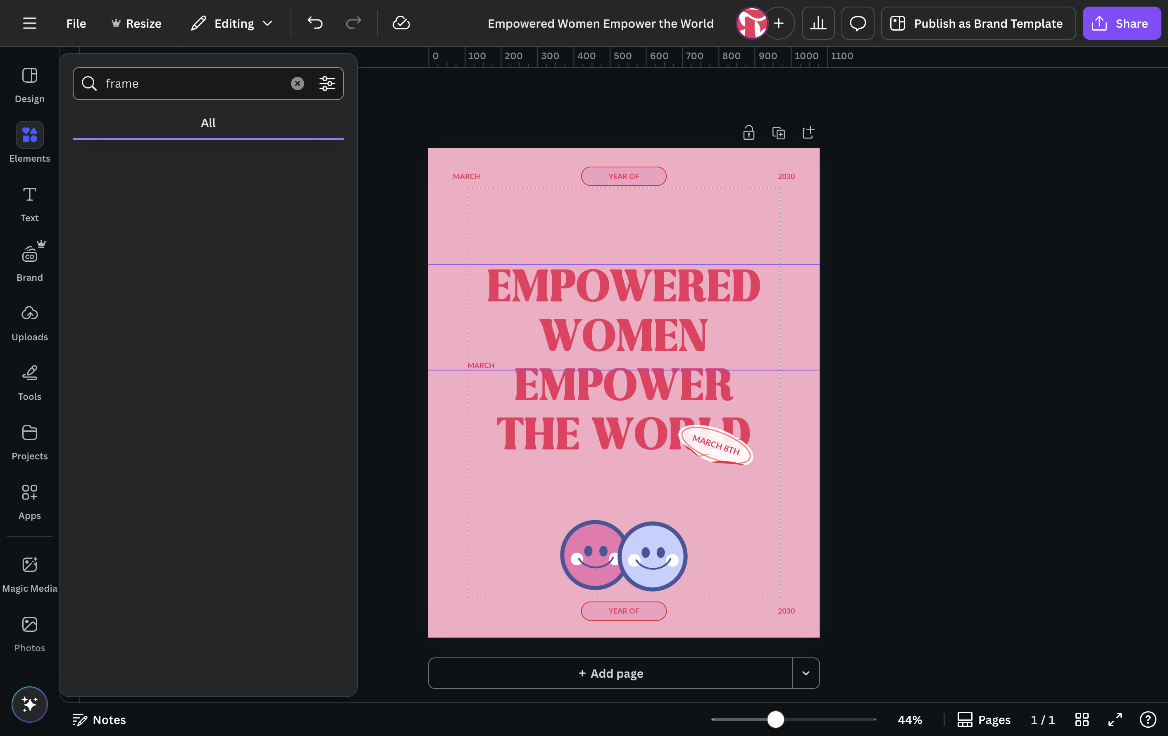The width and height of the screenshot is (1168, 736).
Task: Click the design title Empowered Women Empower the World
Action: [601, 23]
